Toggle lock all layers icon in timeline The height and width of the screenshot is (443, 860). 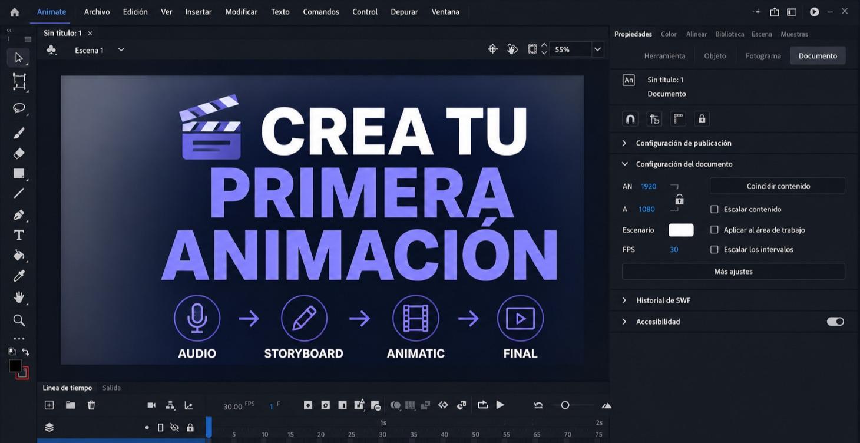pyautogui.click(x=190, y=428)
